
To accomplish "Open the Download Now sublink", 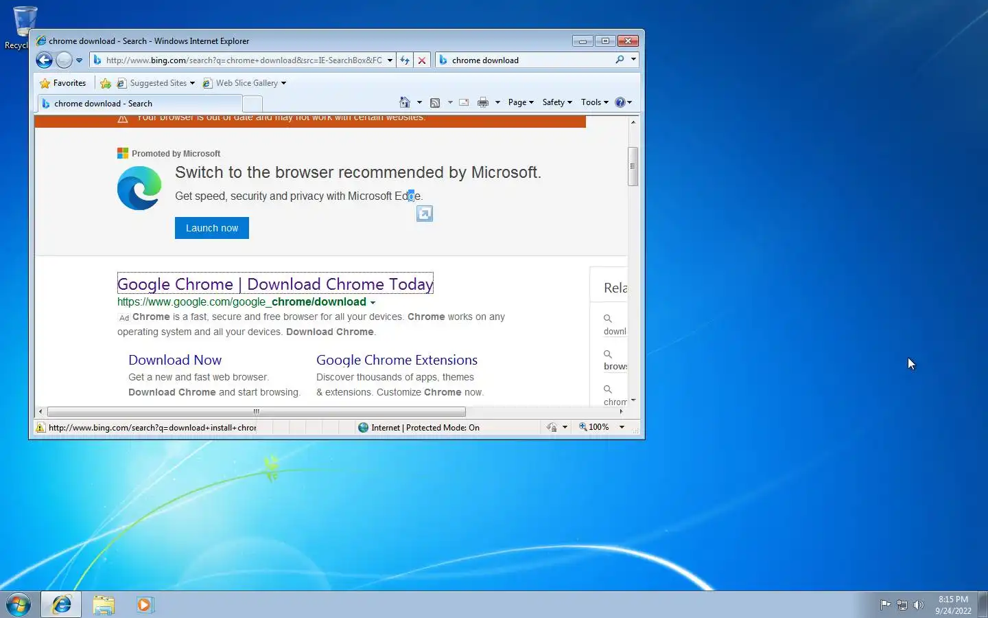I will pos(175,360).
